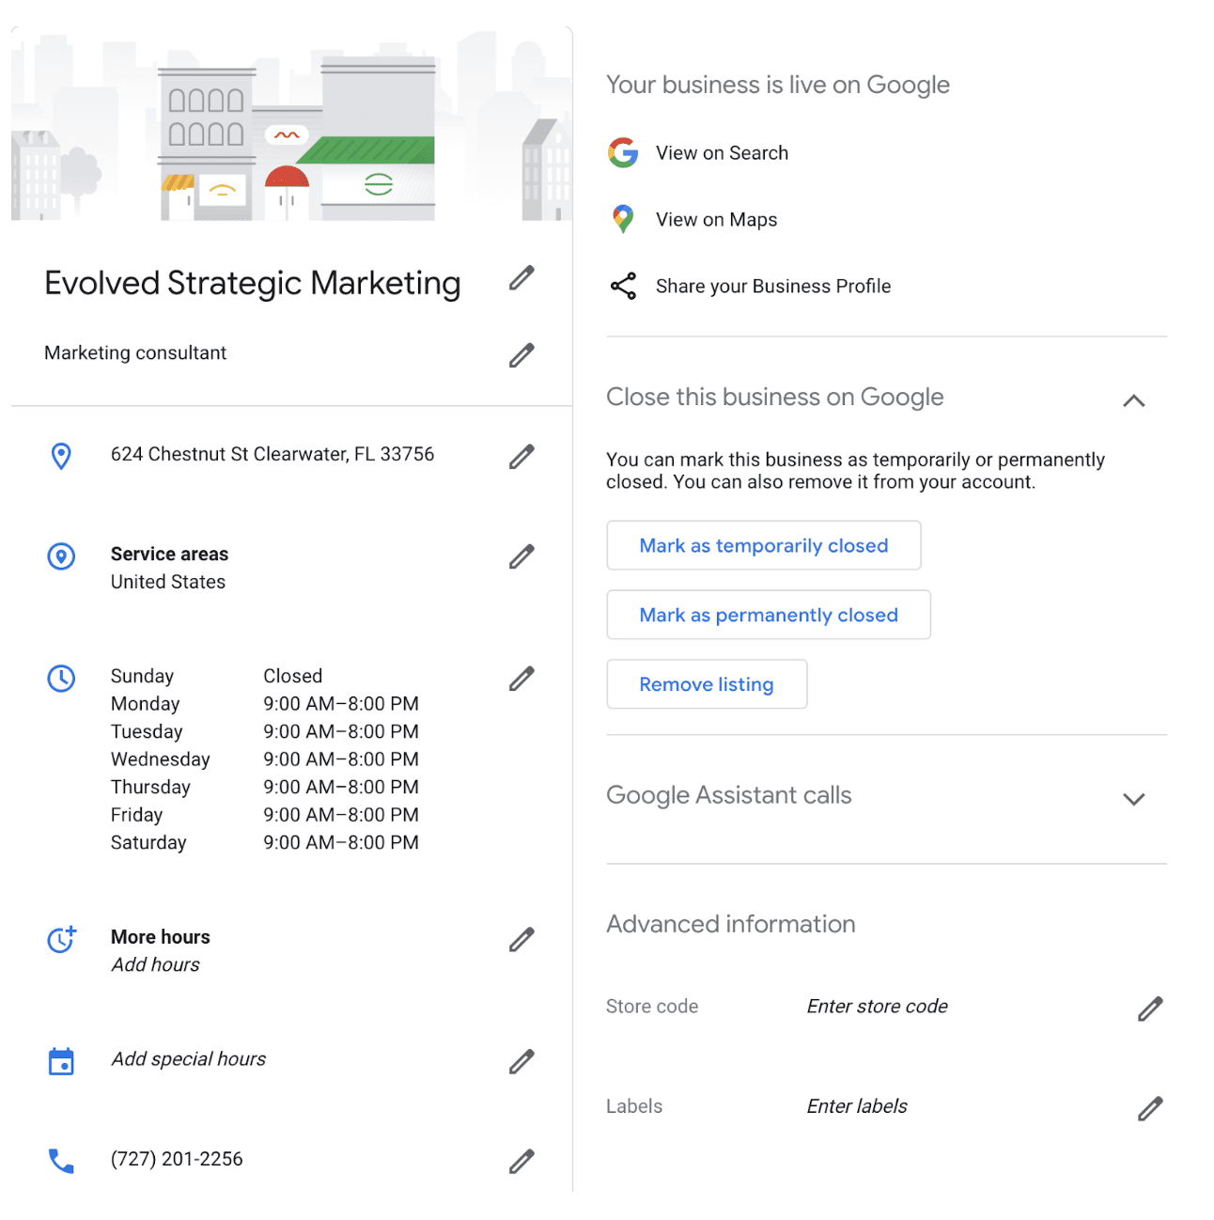Click the Google Maps pin icon
Screen dimensions: 1214x1220
(x=623, y=219)
